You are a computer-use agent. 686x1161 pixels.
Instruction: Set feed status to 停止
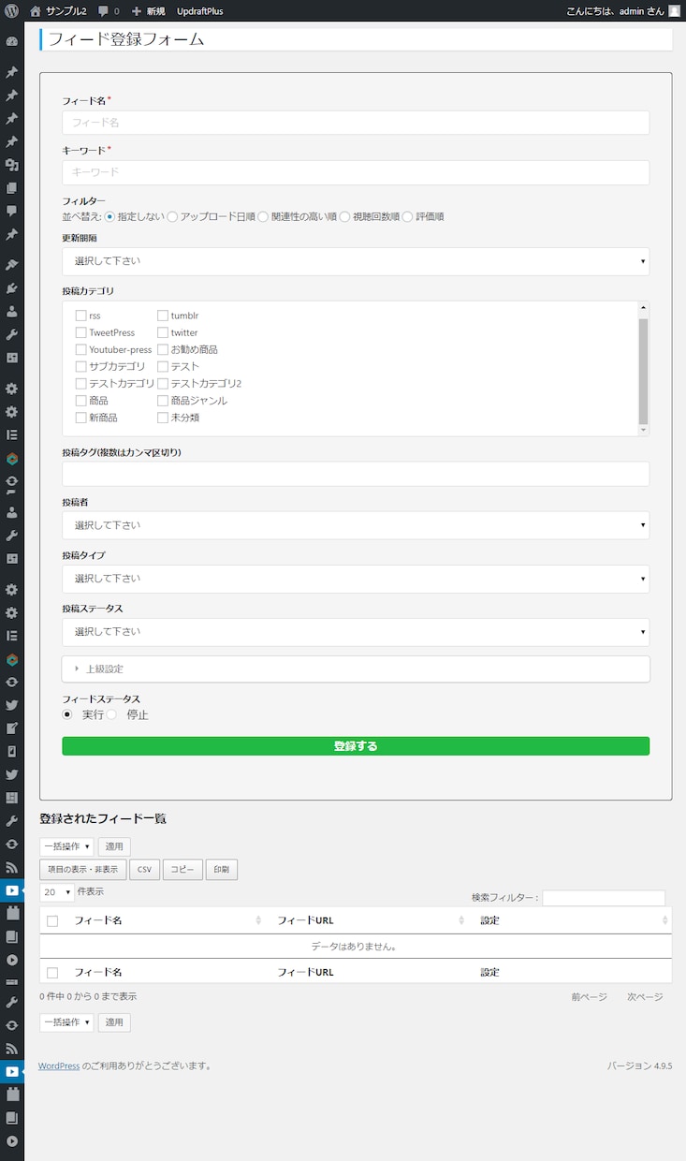[112, 714]
